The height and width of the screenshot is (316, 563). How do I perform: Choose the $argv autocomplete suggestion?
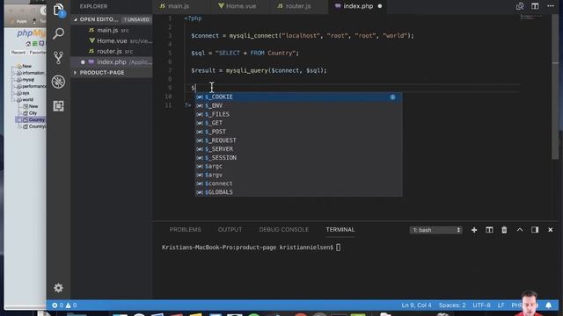tap(298, 175)
